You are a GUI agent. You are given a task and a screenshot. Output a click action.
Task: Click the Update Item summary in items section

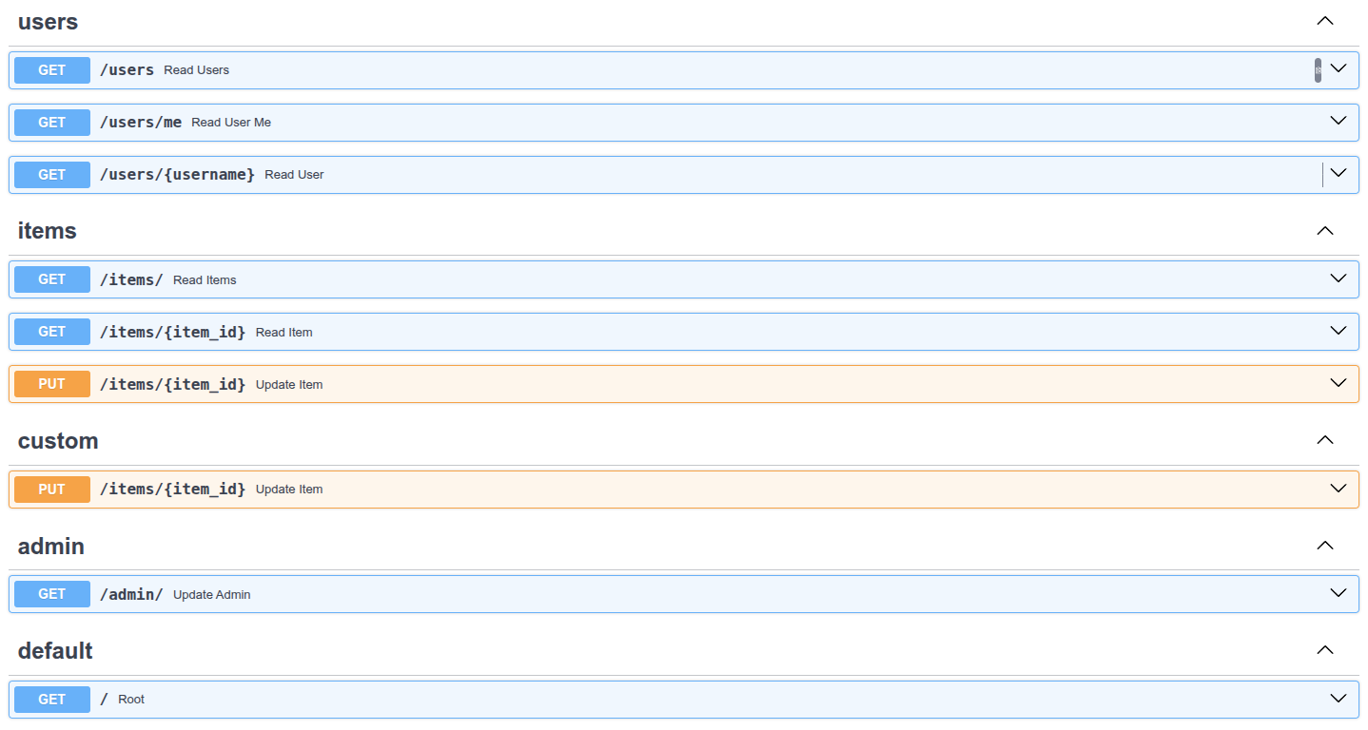pos(289,385)
